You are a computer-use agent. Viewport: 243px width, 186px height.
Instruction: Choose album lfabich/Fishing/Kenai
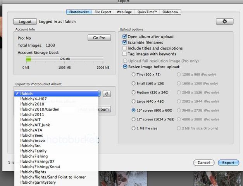click(57, 167)
